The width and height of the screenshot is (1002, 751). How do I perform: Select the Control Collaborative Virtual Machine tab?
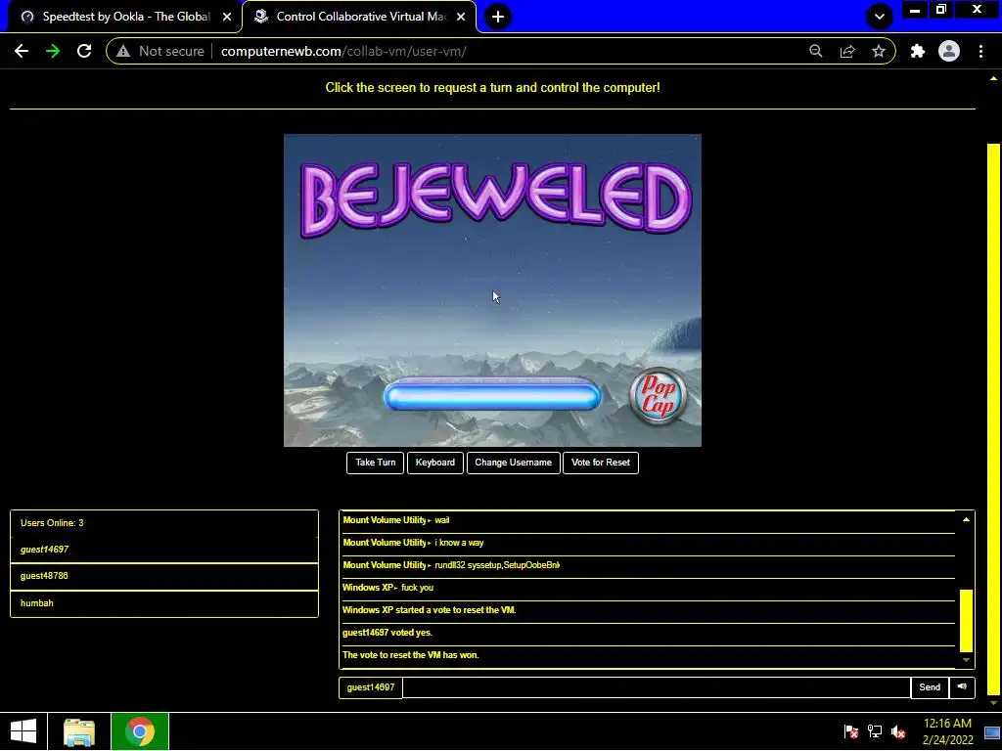[361, 17]
